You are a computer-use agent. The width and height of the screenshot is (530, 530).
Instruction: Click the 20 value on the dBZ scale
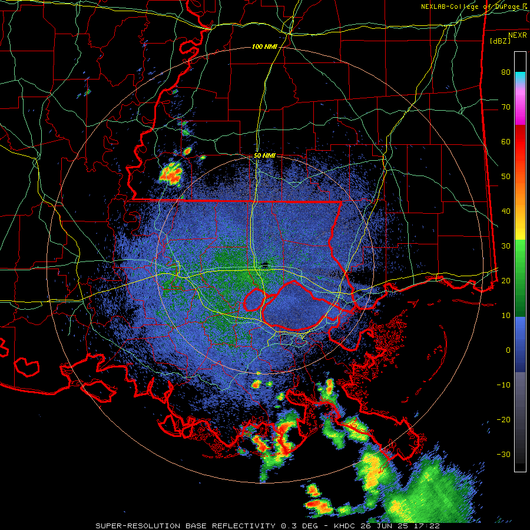coord(506,281)
